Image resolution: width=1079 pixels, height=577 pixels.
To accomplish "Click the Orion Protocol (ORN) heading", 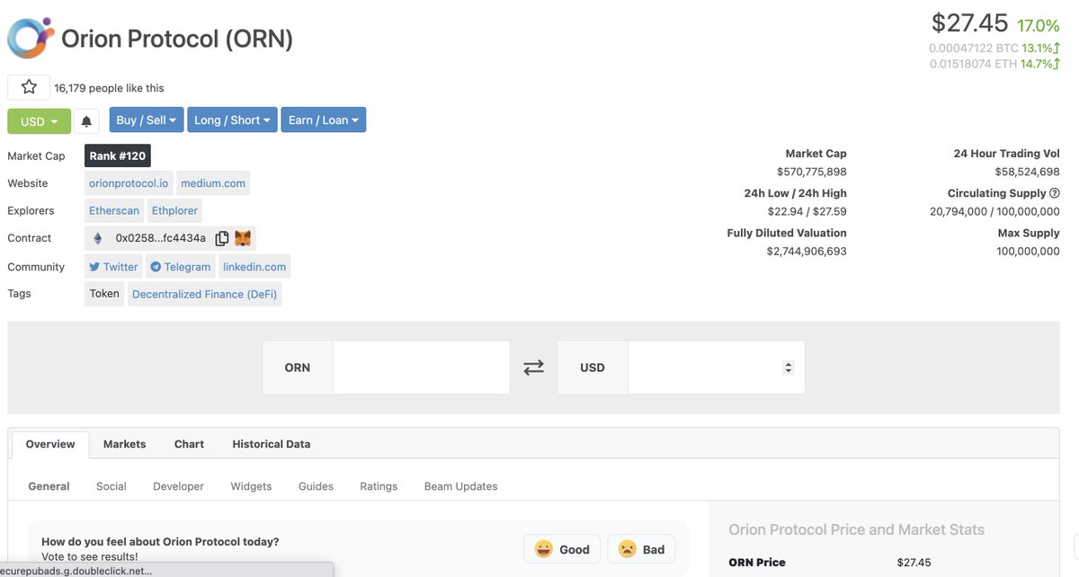I will [x=177, y=39].
